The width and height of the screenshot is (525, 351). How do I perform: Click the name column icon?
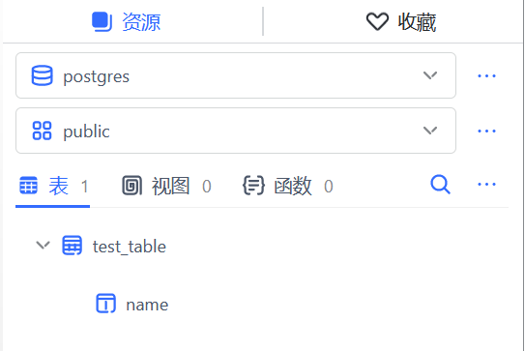point(105,304)
